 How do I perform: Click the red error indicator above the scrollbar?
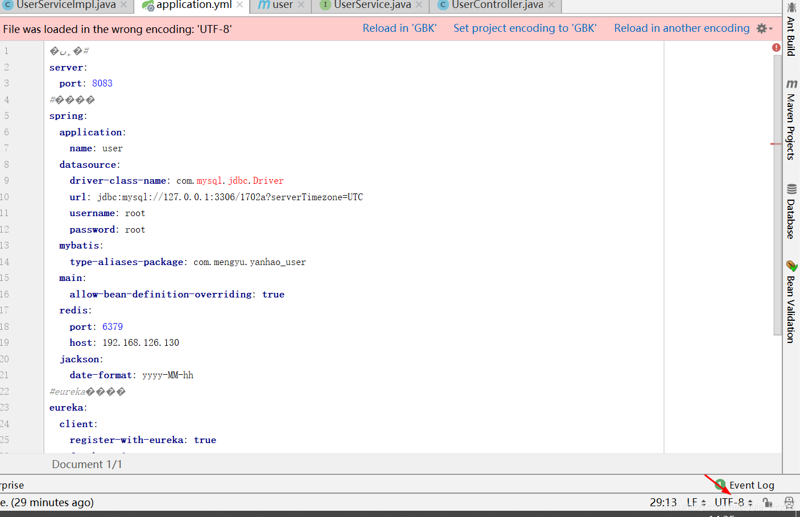point(776,48)
